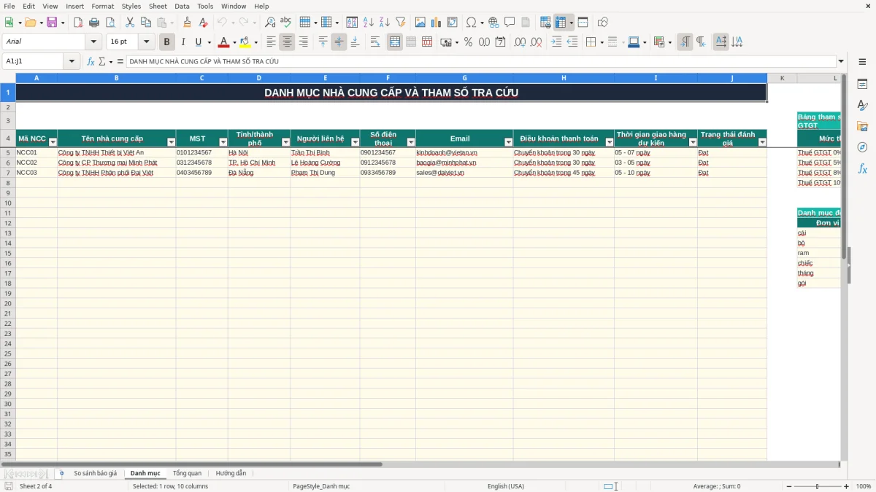This screenshot has width=876, height=492.
Task: Switch to Hướng dẫn sheet tab
Action: (231, 473)
